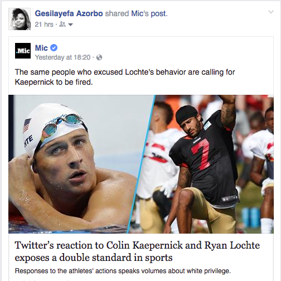Expand the audience selector dropdown arrow

tap(70, 25)
